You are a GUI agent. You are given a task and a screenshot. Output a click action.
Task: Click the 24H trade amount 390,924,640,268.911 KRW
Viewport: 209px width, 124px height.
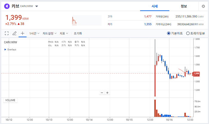point(190,24)
